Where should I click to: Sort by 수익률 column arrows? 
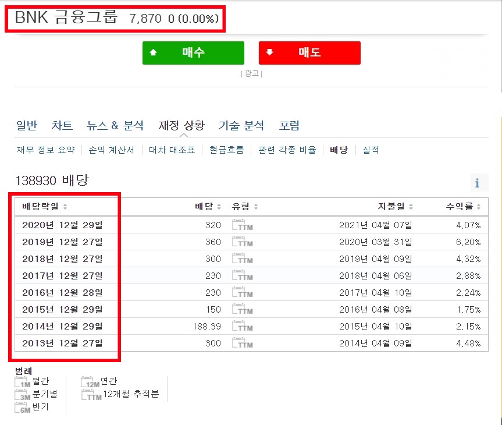[x=479, y=207]
